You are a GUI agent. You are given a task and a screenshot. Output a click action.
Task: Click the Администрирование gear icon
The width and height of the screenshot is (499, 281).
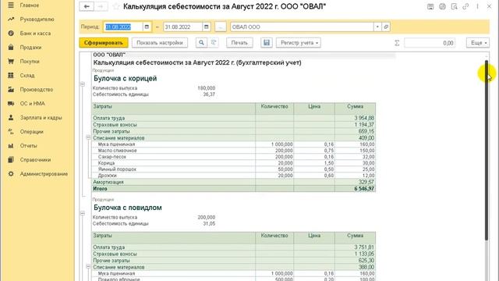click(11, 174)
